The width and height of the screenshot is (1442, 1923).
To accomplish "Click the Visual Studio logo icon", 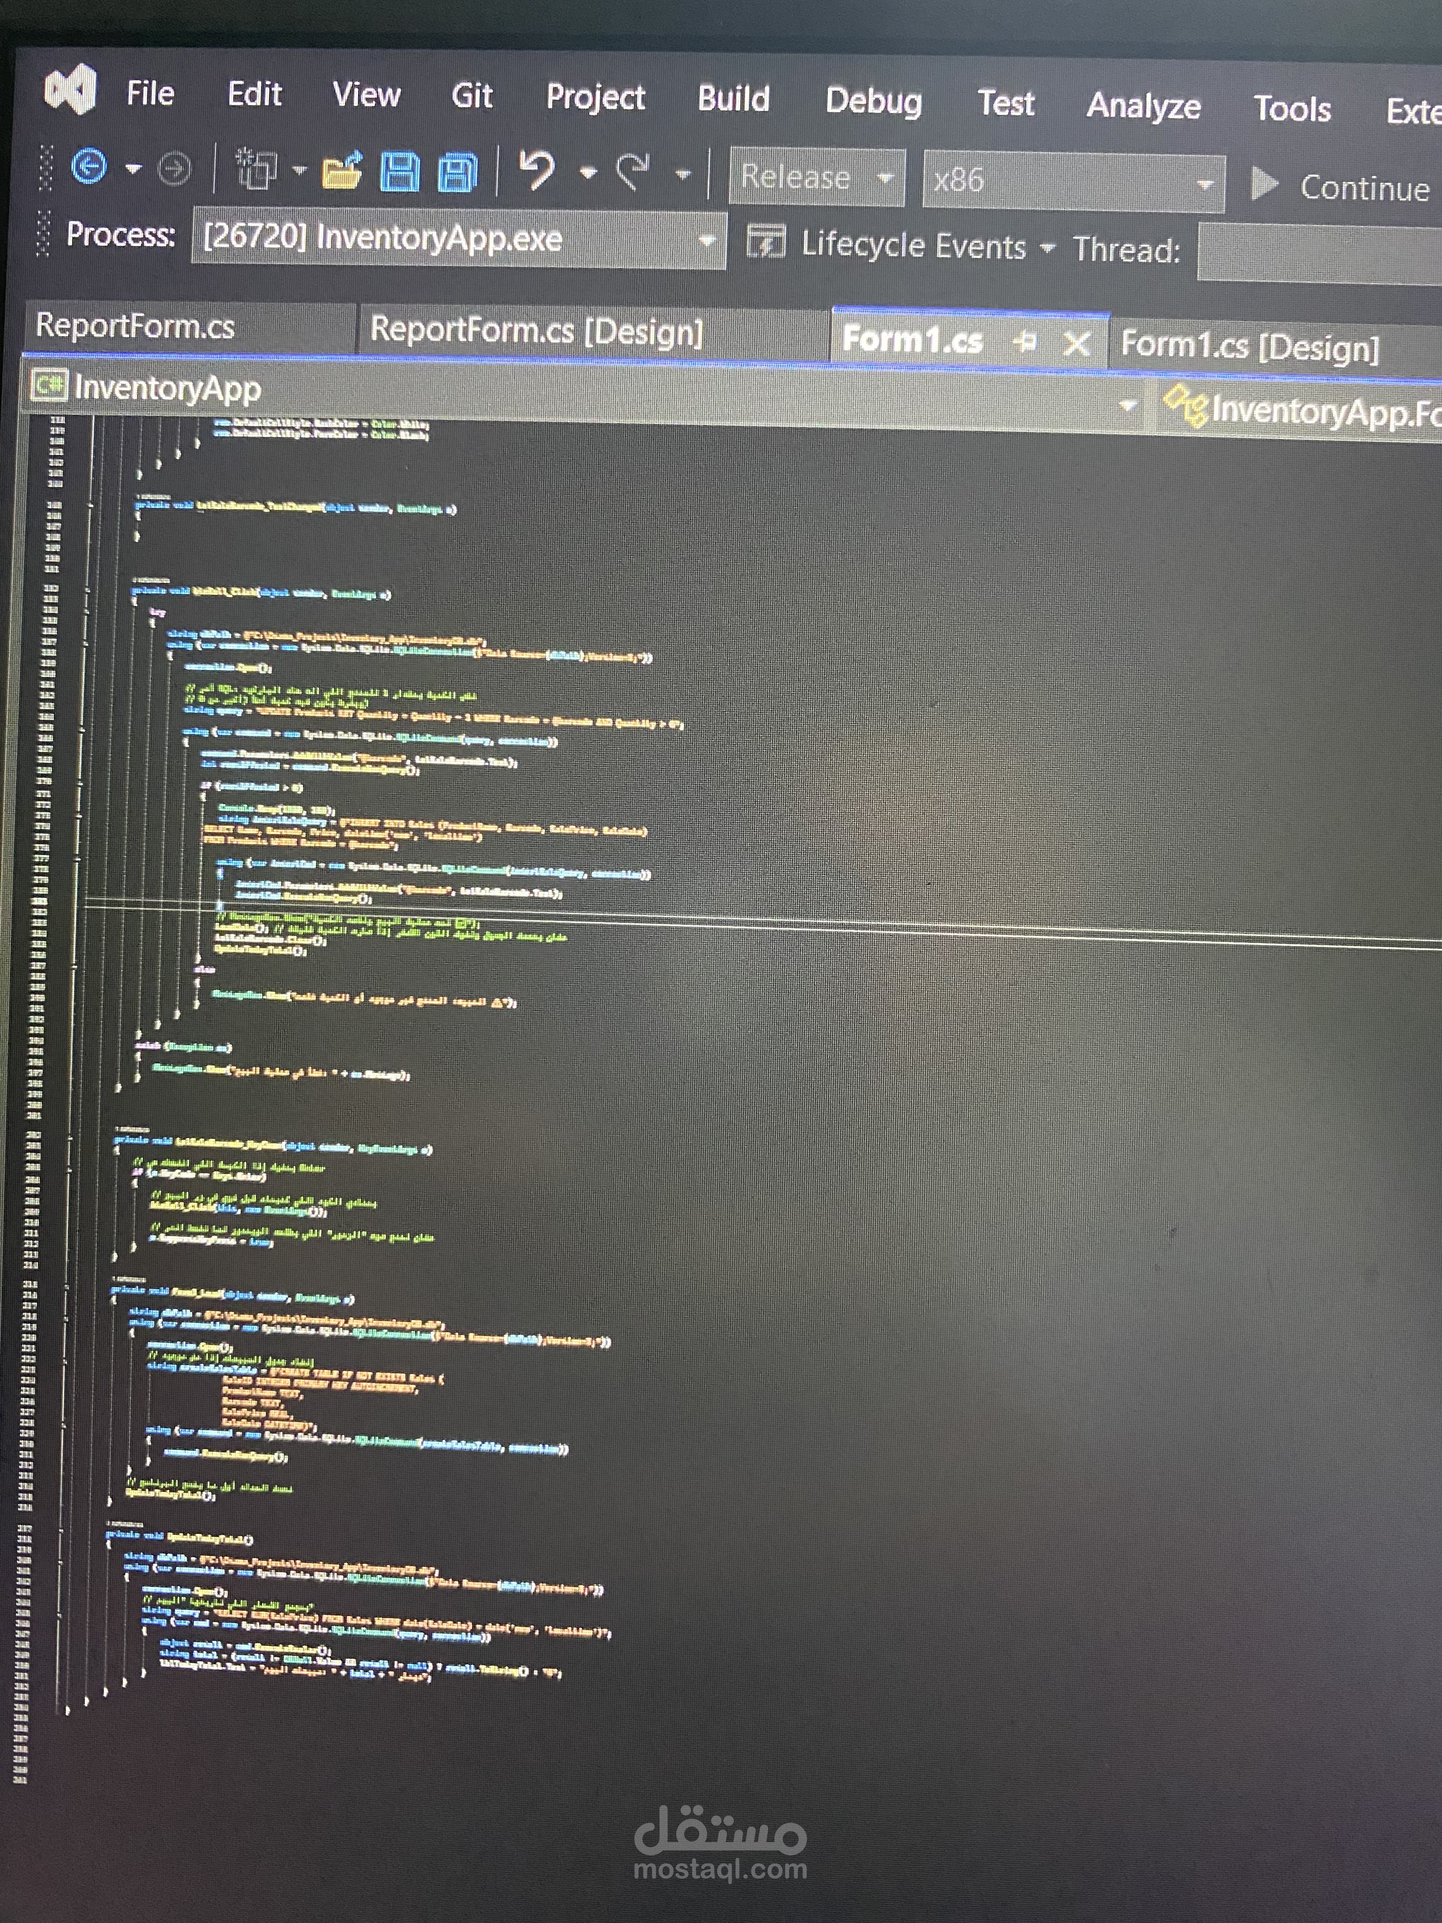I will tap(71, 90).
